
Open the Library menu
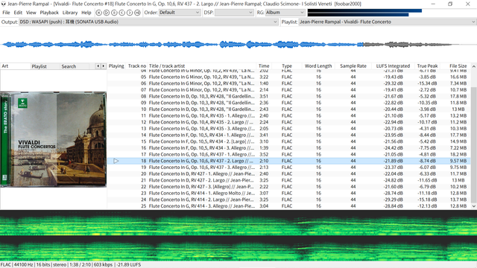[70, 13]
